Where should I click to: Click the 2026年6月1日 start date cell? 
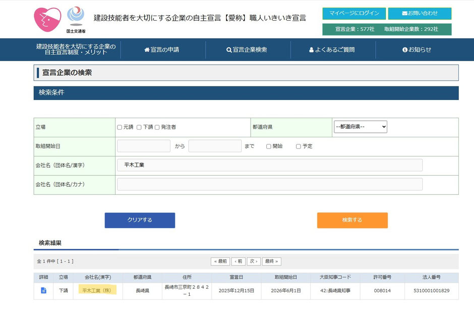tap(286, 291)
